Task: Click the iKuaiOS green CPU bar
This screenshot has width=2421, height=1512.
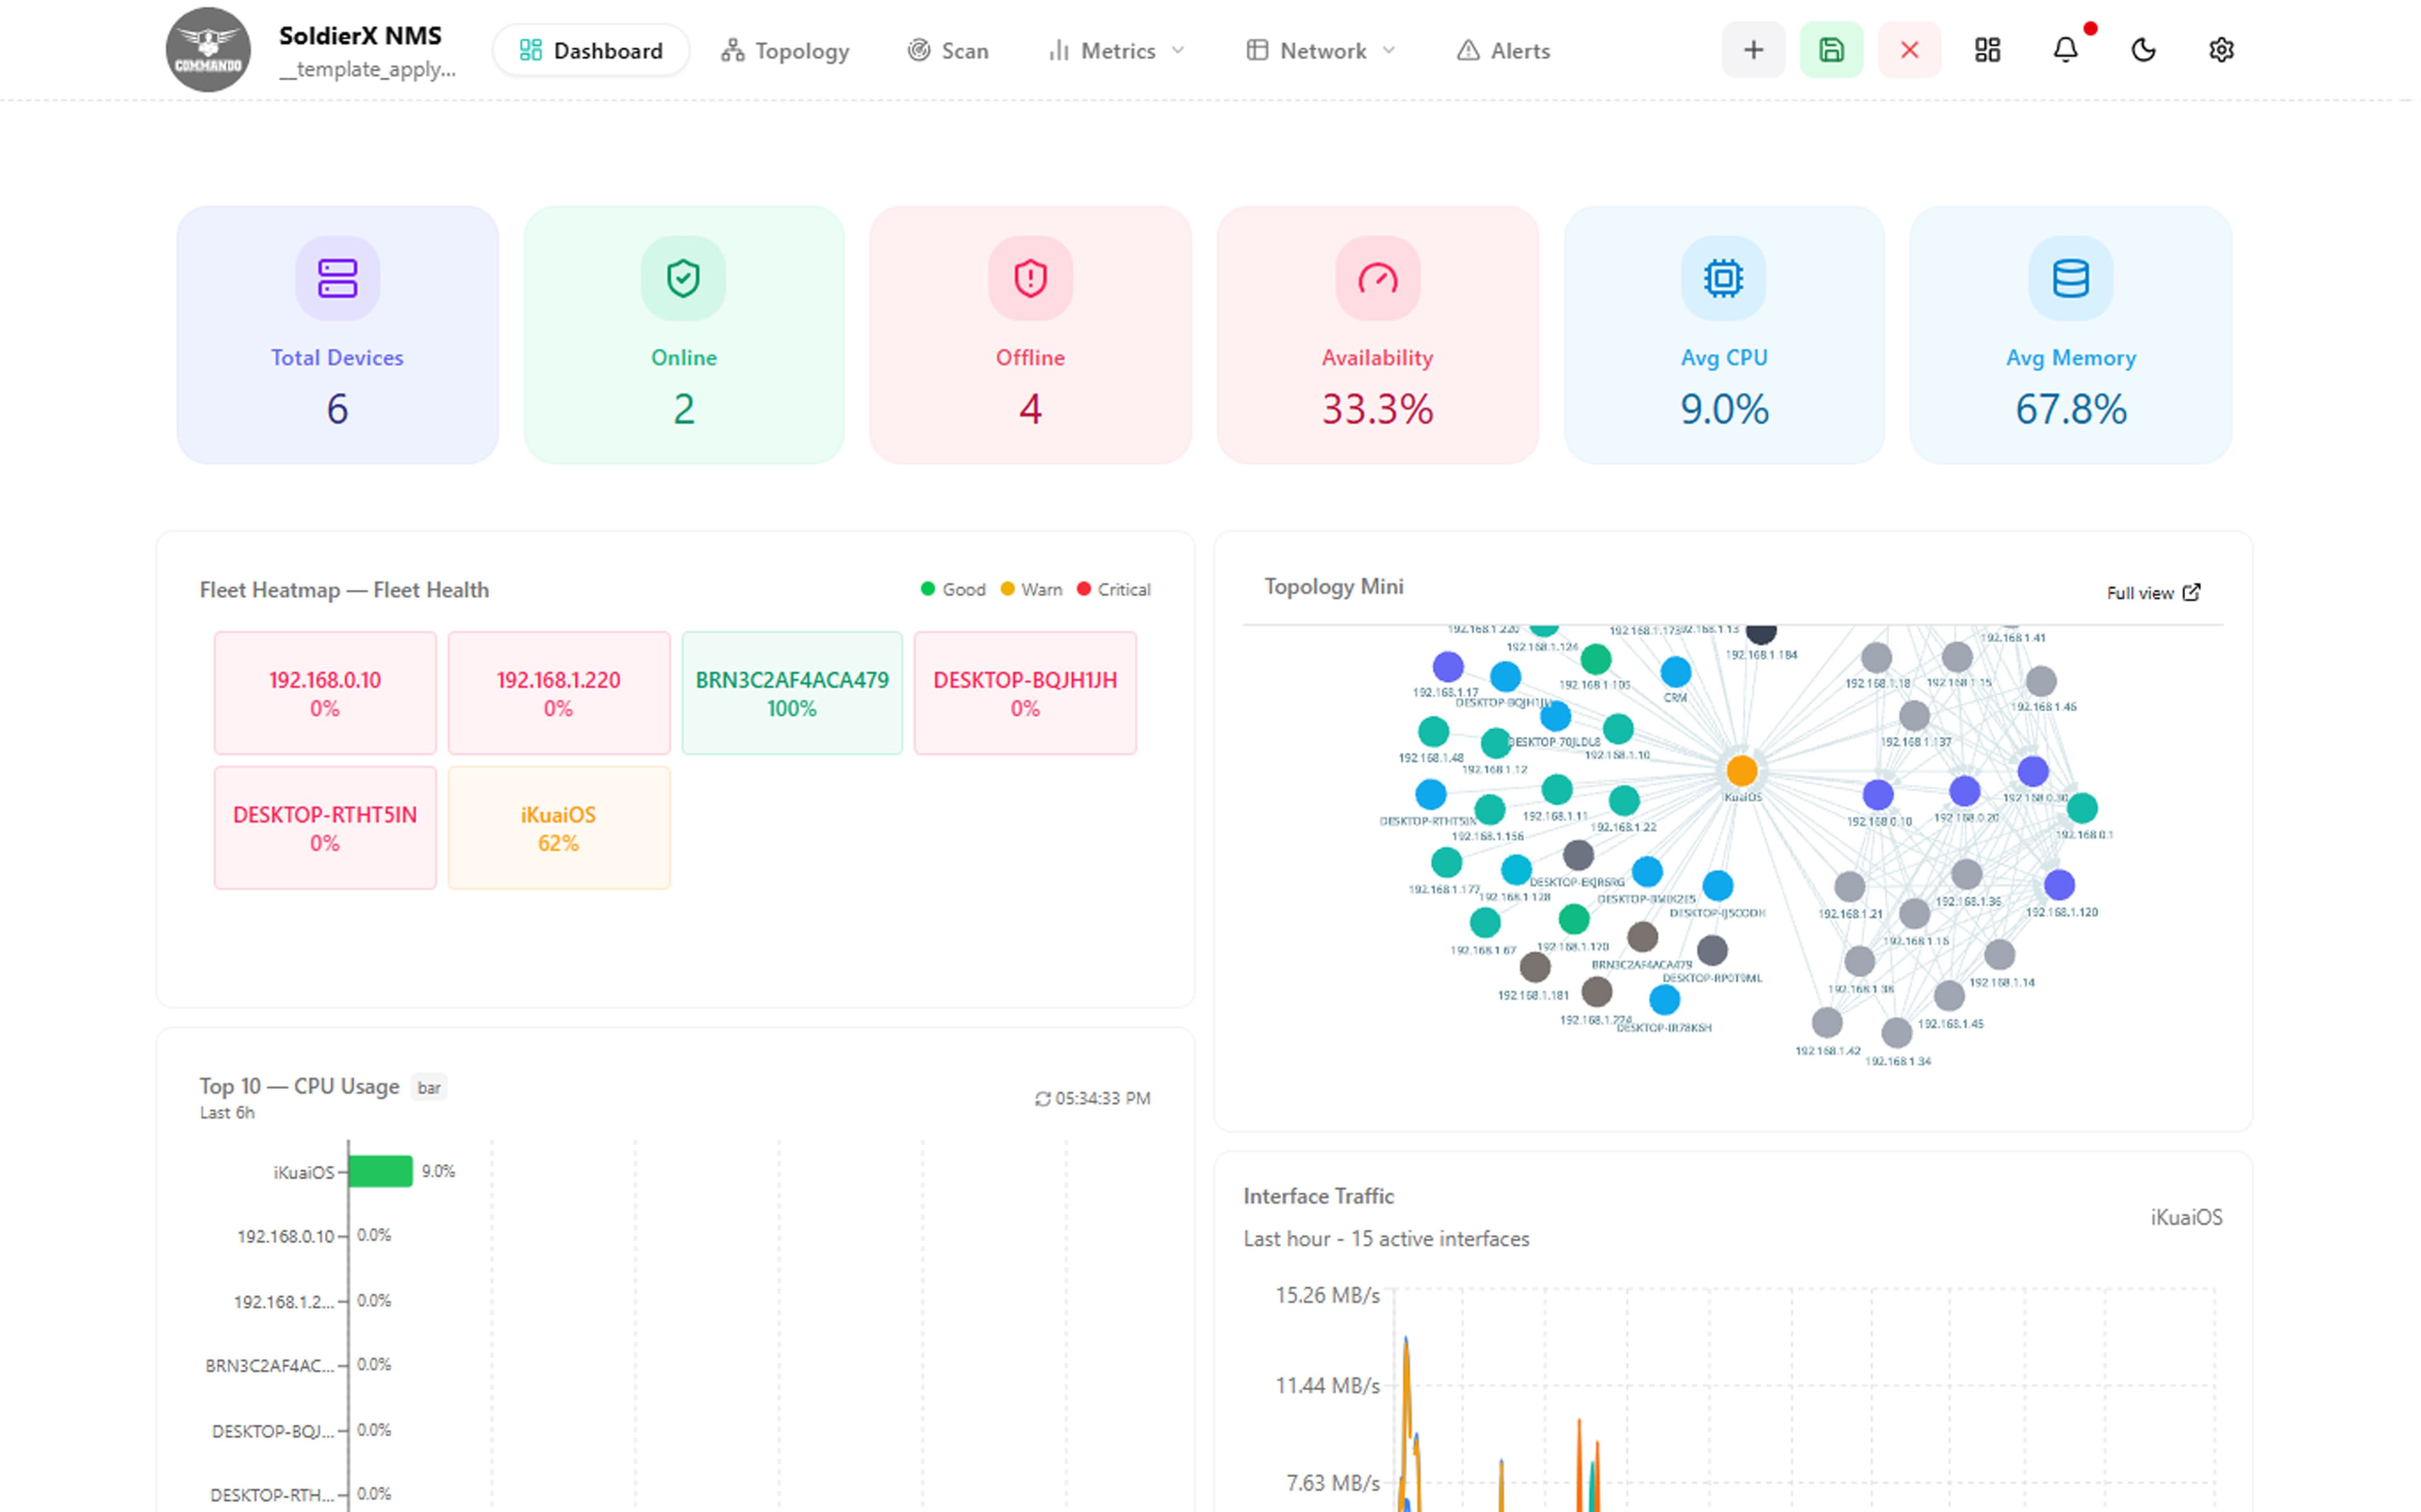Action: (x=381, y=1171)
